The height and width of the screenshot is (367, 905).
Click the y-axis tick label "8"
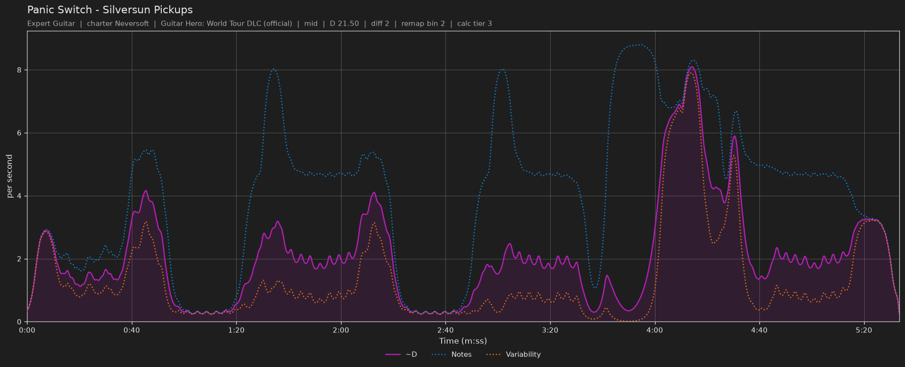pyautogui.click(x=20, y=70)
